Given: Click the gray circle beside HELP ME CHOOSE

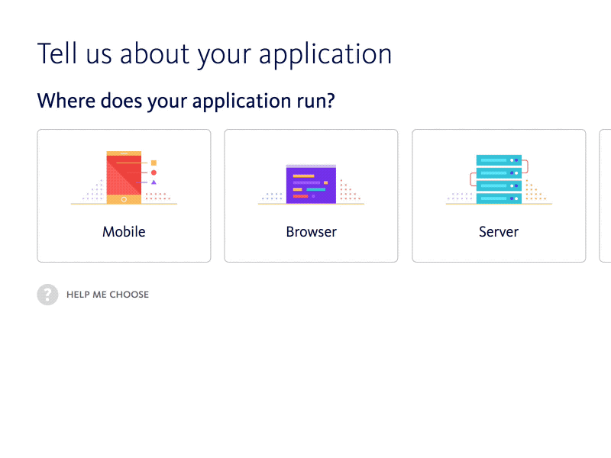Looking at the screenshot, I should 47,294.
